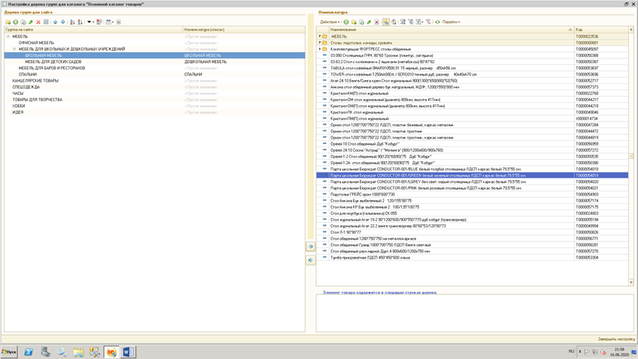
Task: Click green add icon in Номенклатура toolbar
Action: click(346, 22)
